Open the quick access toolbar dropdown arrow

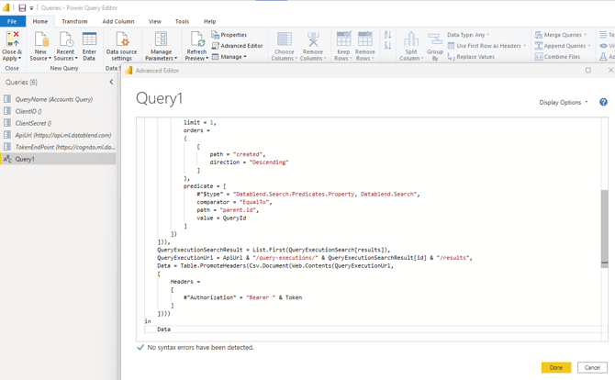[x=31, y=8]
